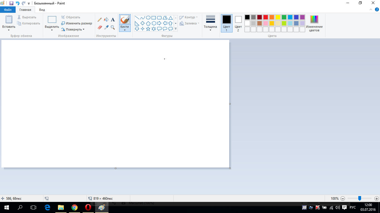This screenshot has width=380, height=213.
Task: Activate the Цвет 2 background color box
Action: pos(238,23)
